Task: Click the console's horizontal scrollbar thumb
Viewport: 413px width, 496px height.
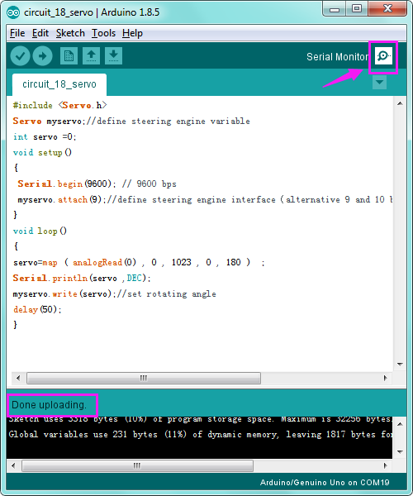Action: tap(137, 465)
